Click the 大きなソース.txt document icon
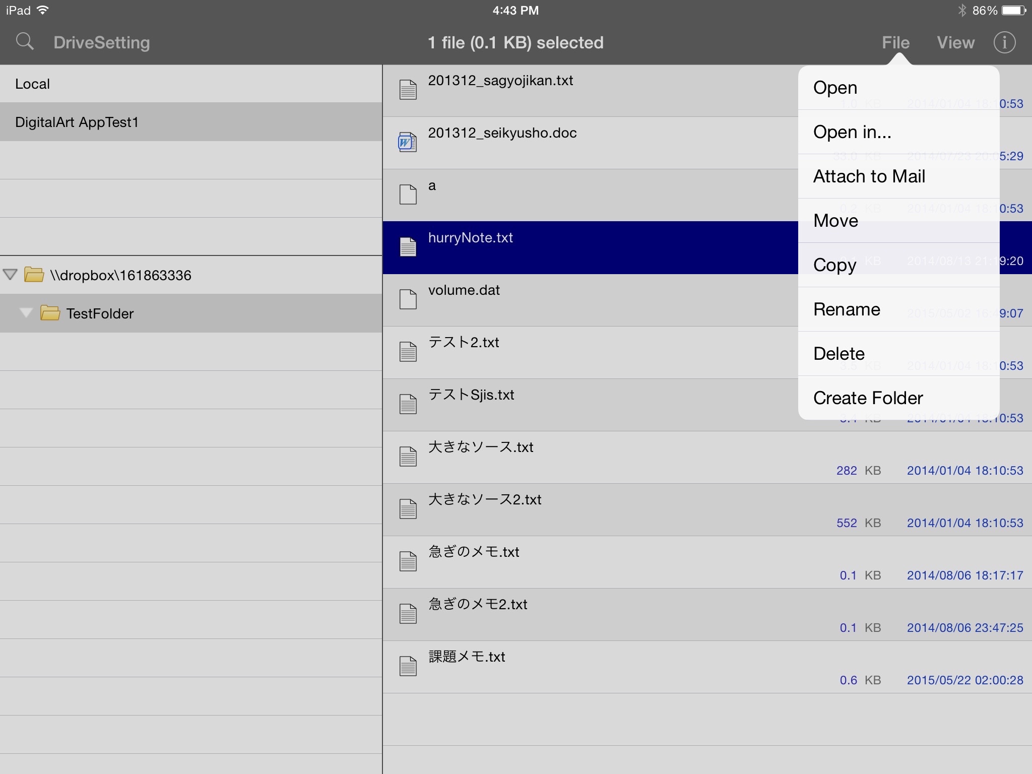 408,457
